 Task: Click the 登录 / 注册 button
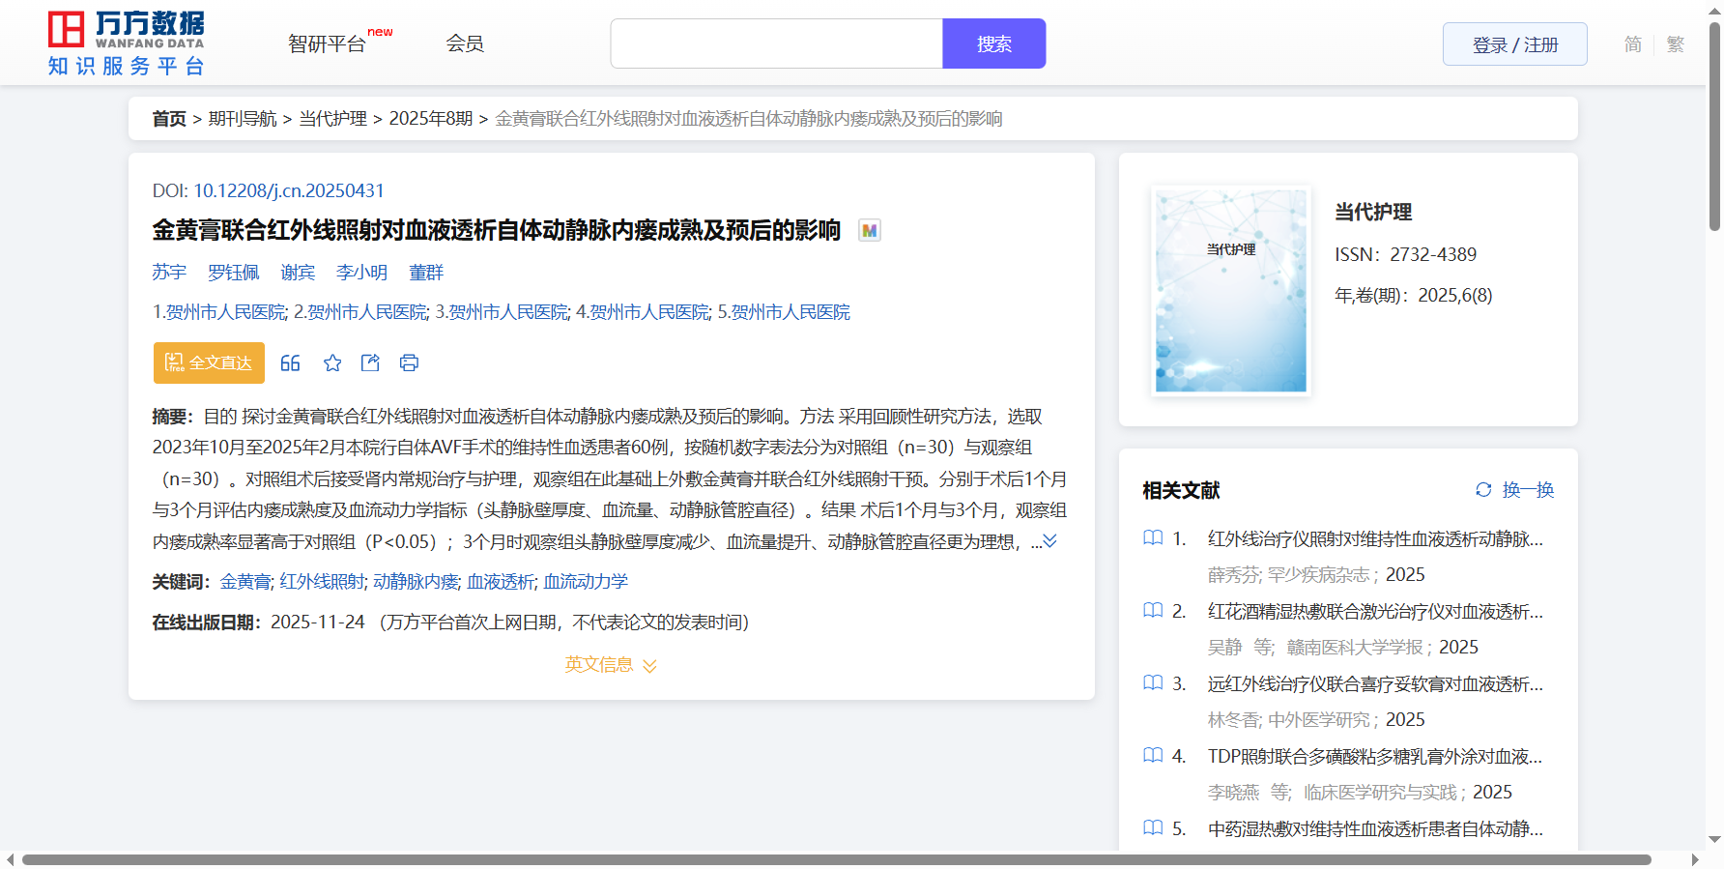tap(1514, 44)
